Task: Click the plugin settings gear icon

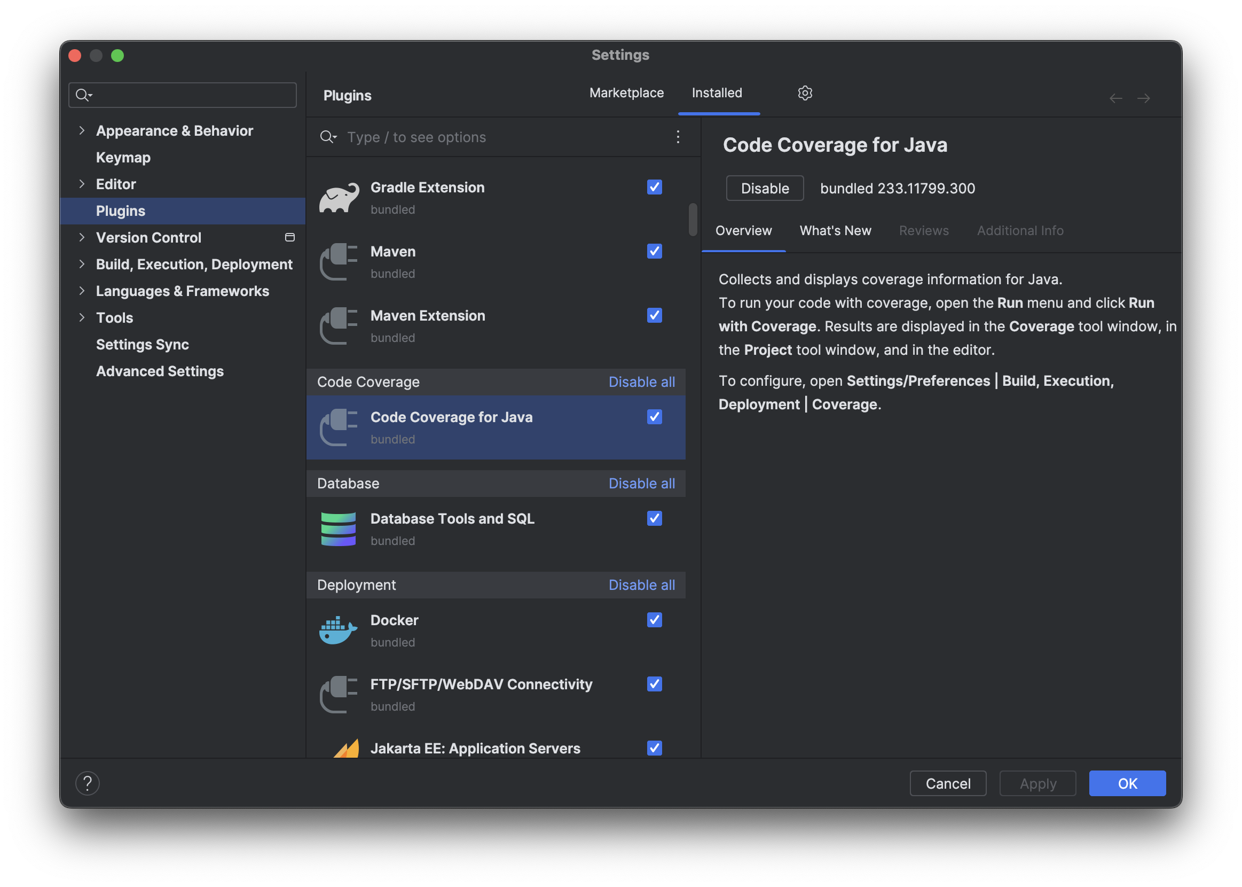Action: (805, 93)
